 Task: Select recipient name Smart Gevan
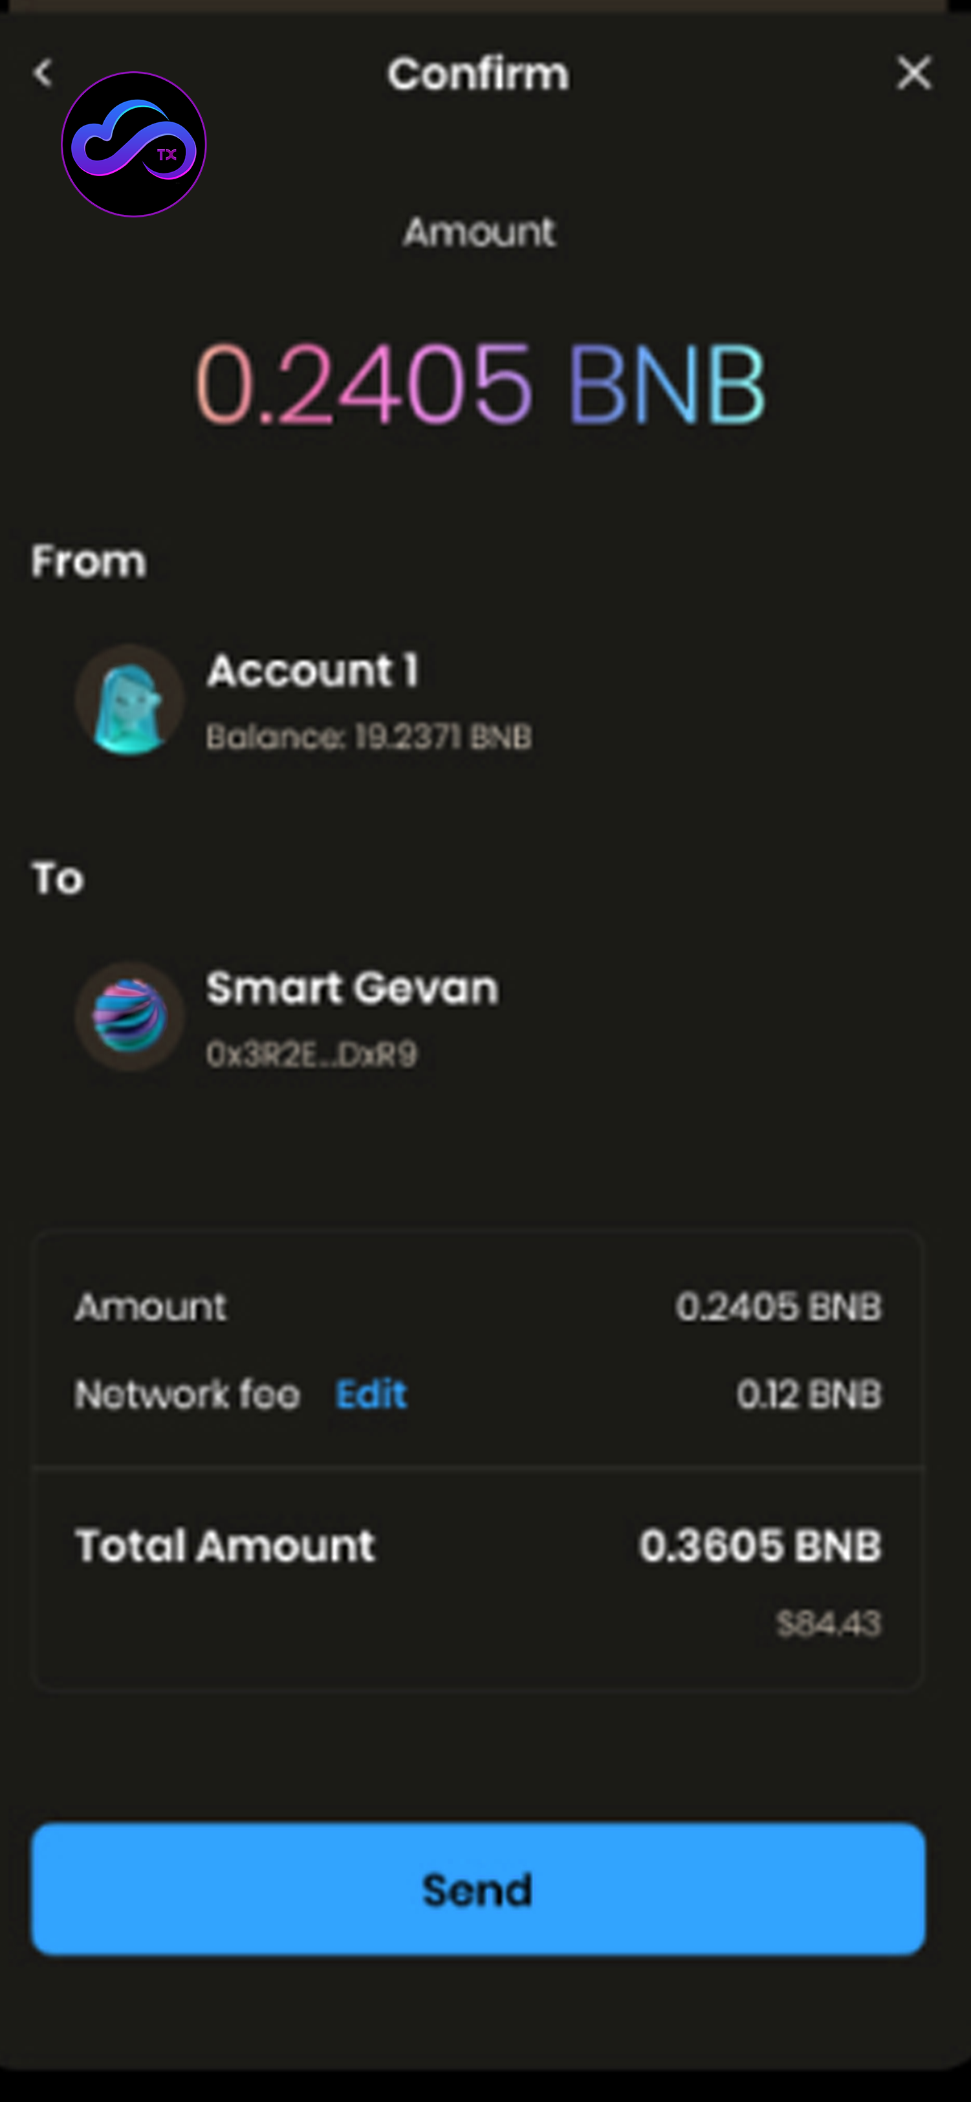coord(352,988)
